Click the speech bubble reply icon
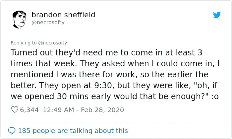The width and height of the screenshot is (232, 139). point(12,131)
